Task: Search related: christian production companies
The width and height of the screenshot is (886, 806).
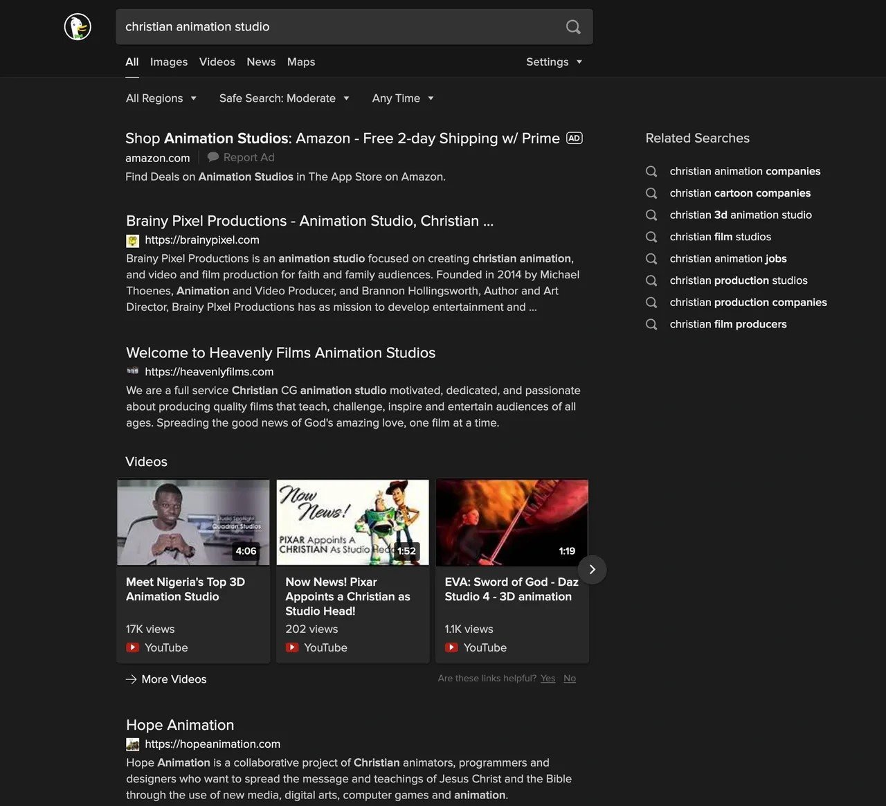Action: [x=748, y=302]
